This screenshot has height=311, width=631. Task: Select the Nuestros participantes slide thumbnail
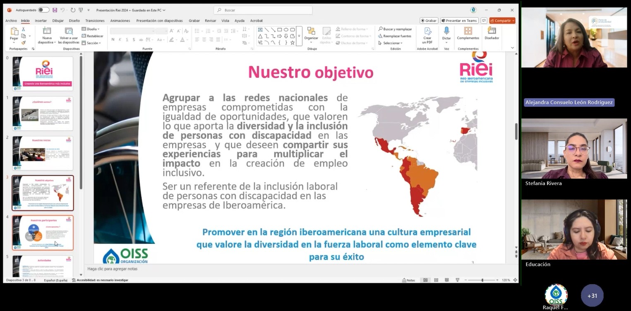pos(43,232)
